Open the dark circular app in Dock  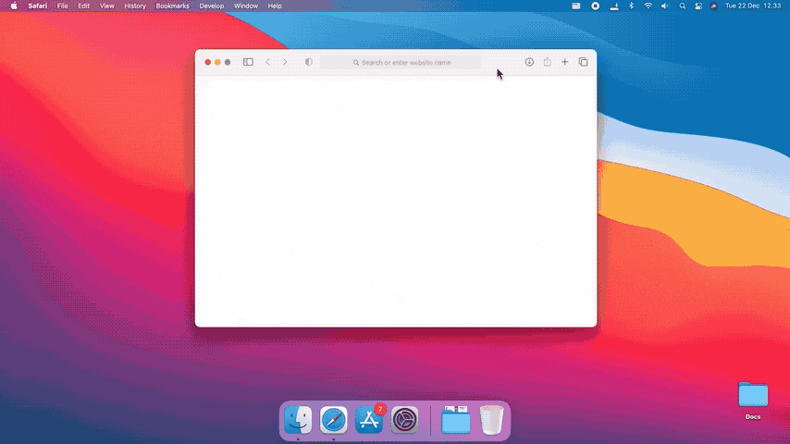(x=404, y=420)
